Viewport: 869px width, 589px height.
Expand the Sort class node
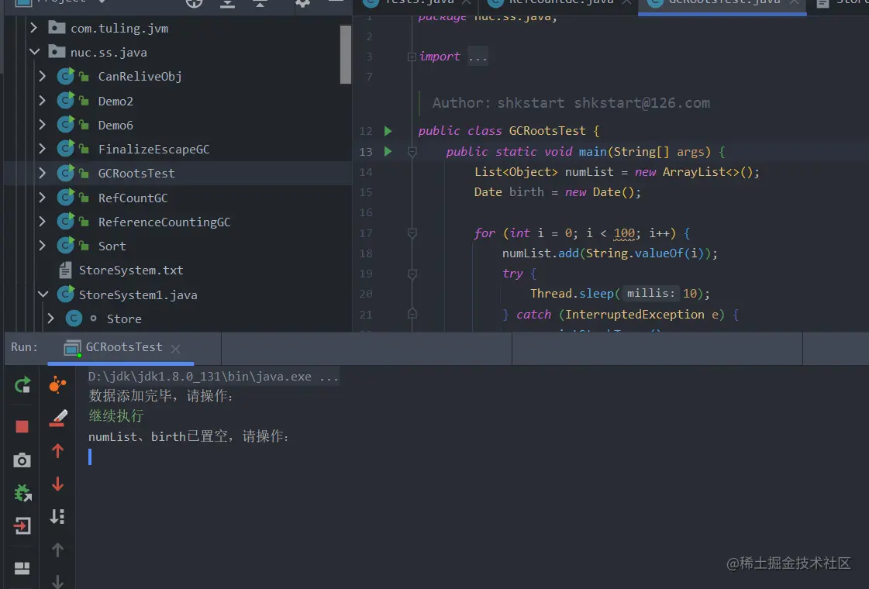point(42,246)
